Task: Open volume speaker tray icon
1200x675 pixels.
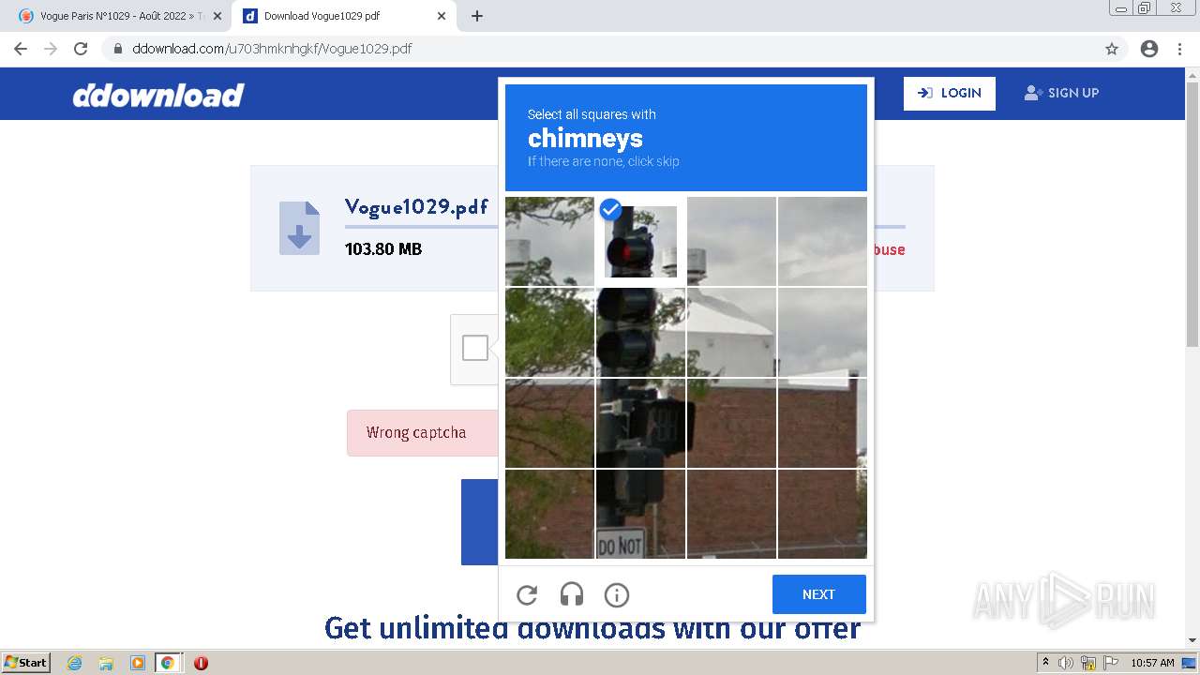Action: (1066, 663)
